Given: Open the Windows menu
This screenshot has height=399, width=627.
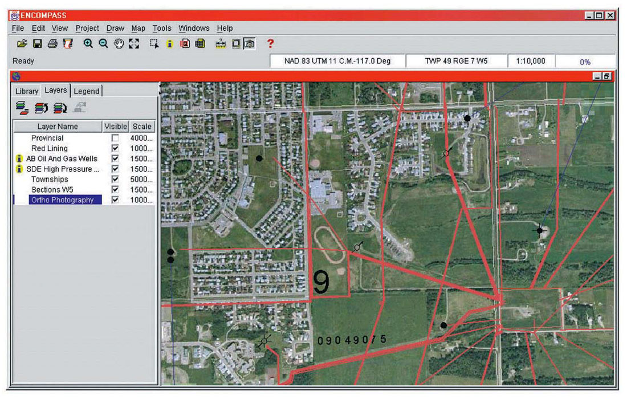Looking at the screenshot, I should [194, 28].
